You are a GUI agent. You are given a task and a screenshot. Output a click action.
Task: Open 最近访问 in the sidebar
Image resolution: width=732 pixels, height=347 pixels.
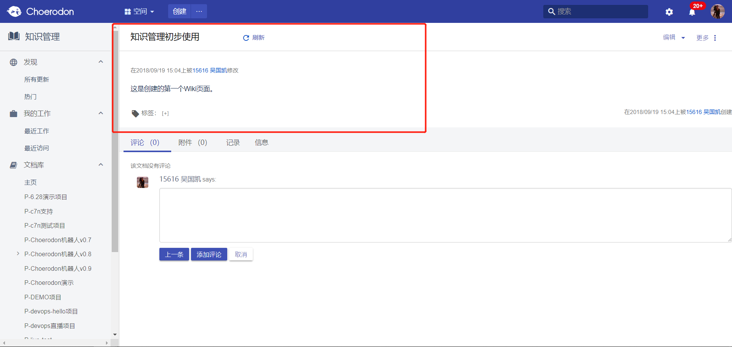[37, 148]
